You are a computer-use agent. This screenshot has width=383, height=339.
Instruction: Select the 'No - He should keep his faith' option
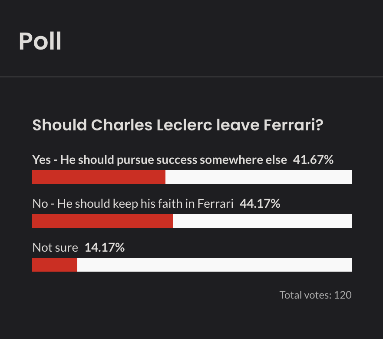coord(133,203)
